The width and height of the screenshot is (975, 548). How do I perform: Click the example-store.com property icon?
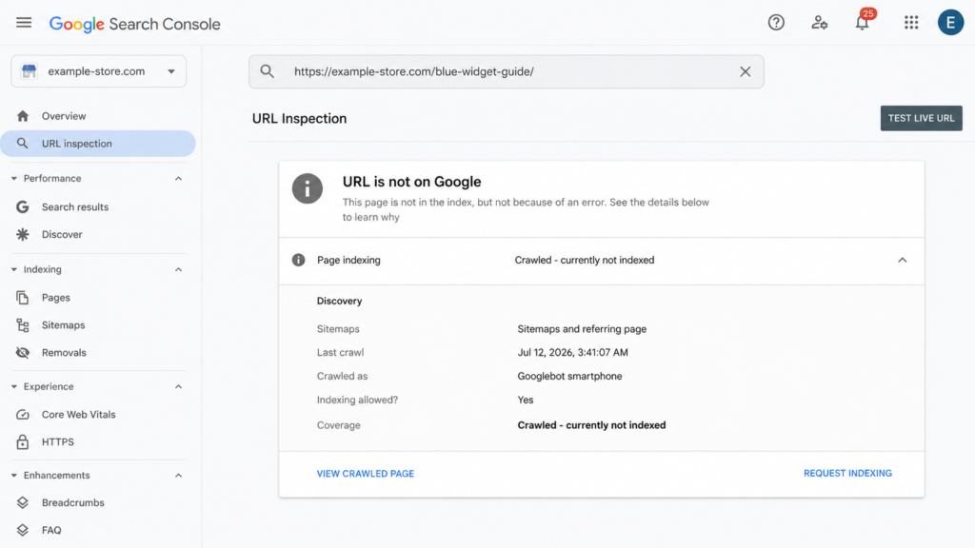[x=29, y=70]
